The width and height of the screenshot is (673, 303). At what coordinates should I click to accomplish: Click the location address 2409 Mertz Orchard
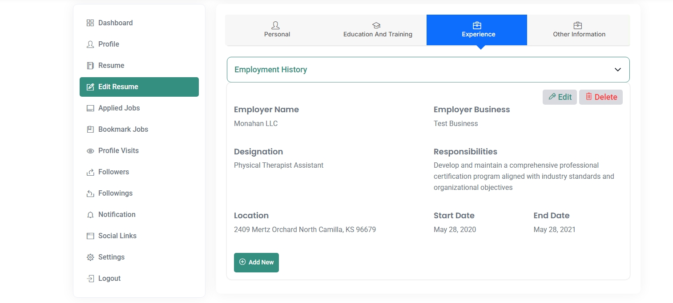coord(305,229)
